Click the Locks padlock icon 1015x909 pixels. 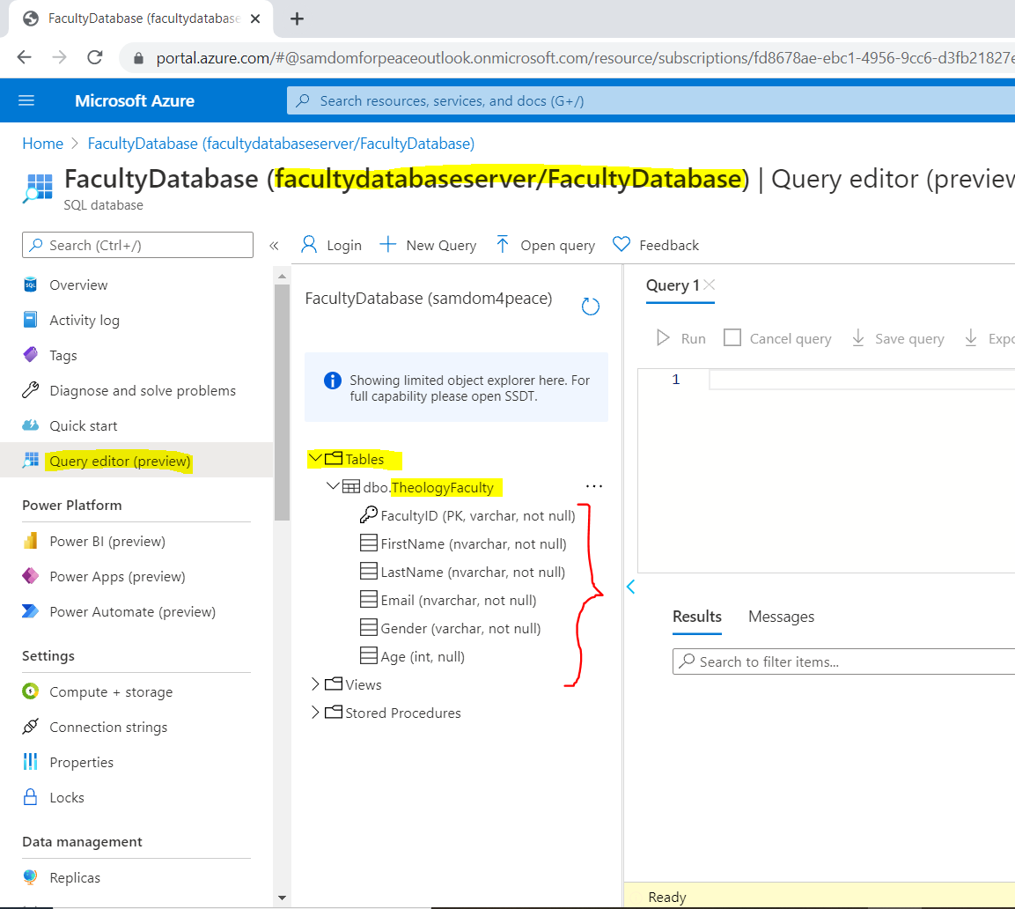(x=31, y=797)
